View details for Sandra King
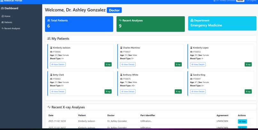The height and width of the screenshot is (130, 258). 198,92
